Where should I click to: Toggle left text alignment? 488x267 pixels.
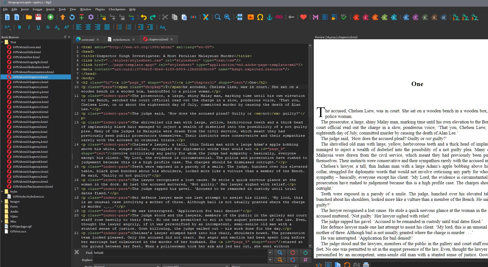(79, 27)
